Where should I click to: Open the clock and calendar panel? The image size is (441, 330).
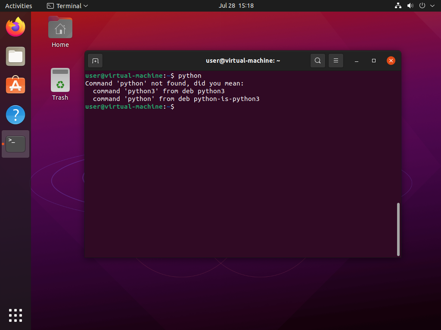[236, 6]
